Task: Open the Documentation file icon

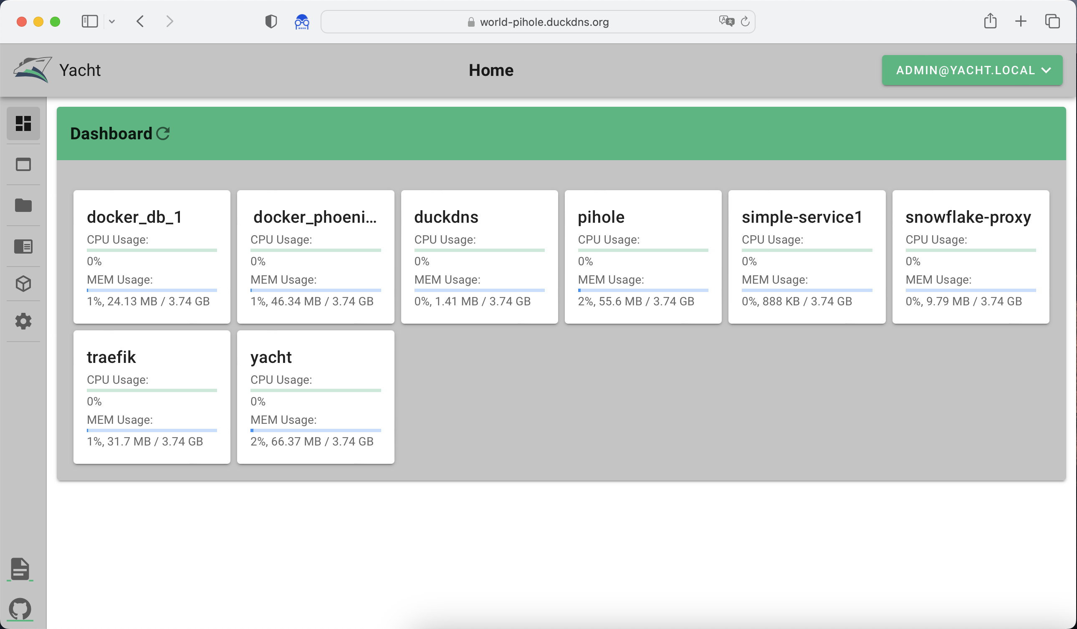Action: (x=20, y=569)
